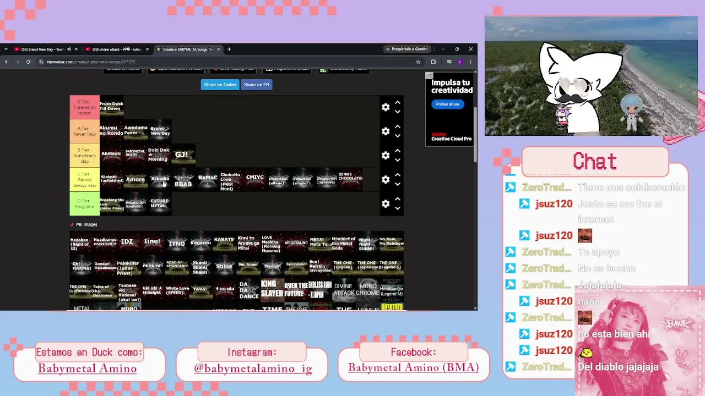This screenshot has width=705, height=396.
Task: Open the purple profile avatar in Chrome
Action: pos(460,62)
